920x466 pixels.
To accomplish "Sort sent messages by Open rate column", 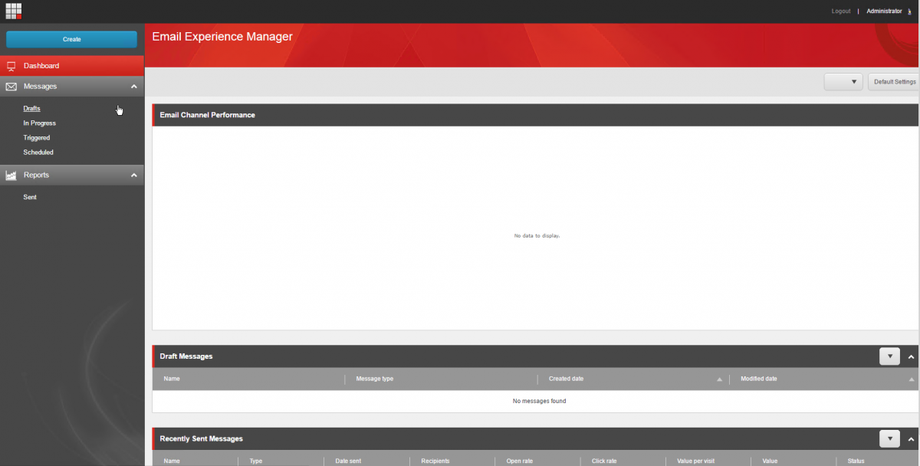I will tap(520, 461).
